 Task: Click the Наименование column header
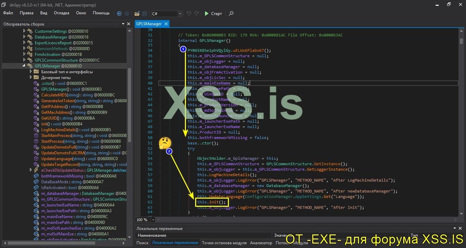[x=204, y=235]
